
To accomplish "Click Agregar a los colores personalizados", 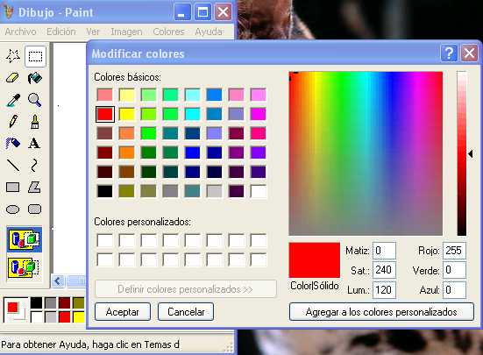I will click(381, 312).
